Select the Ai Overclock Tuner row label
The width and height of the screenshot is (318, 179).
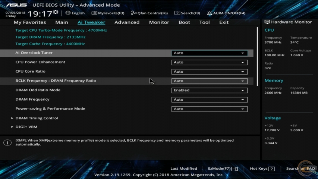34,53
